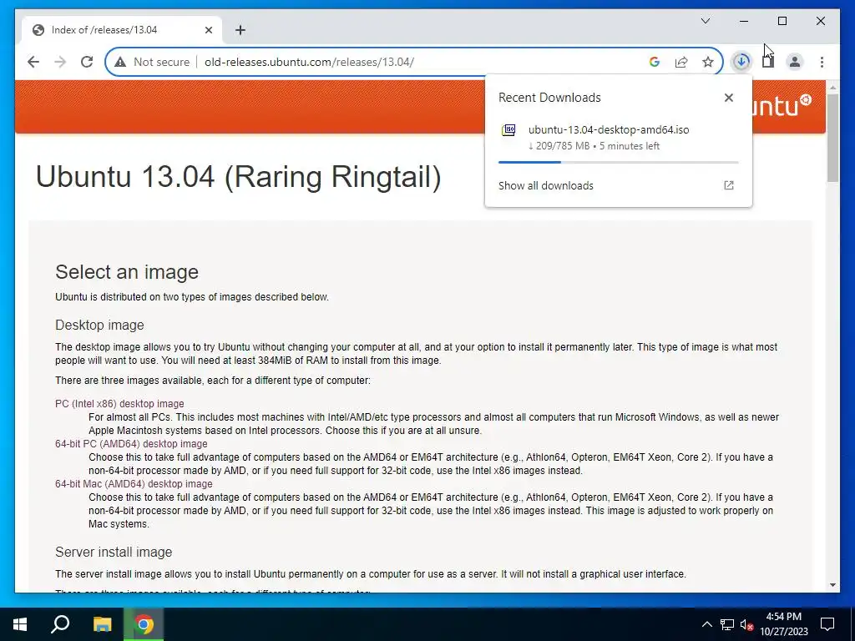Click the page vertical scrollbar thumb
Screen dimensions: 855x641
(x=832, y=138)
